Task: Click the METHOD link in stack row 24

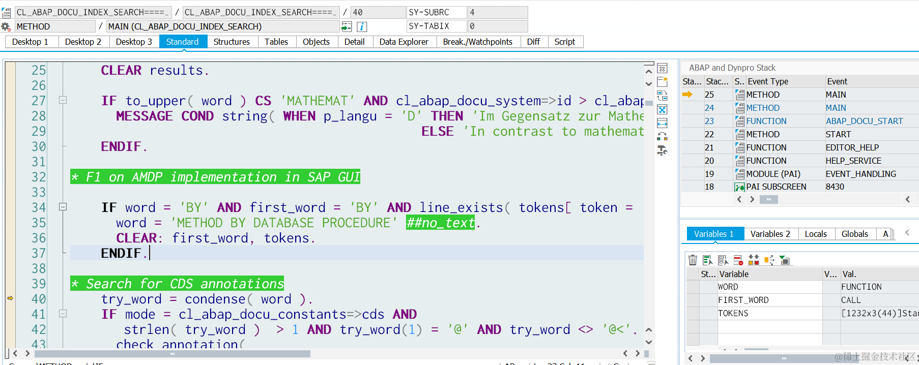Action: click(x=763, y=108)
